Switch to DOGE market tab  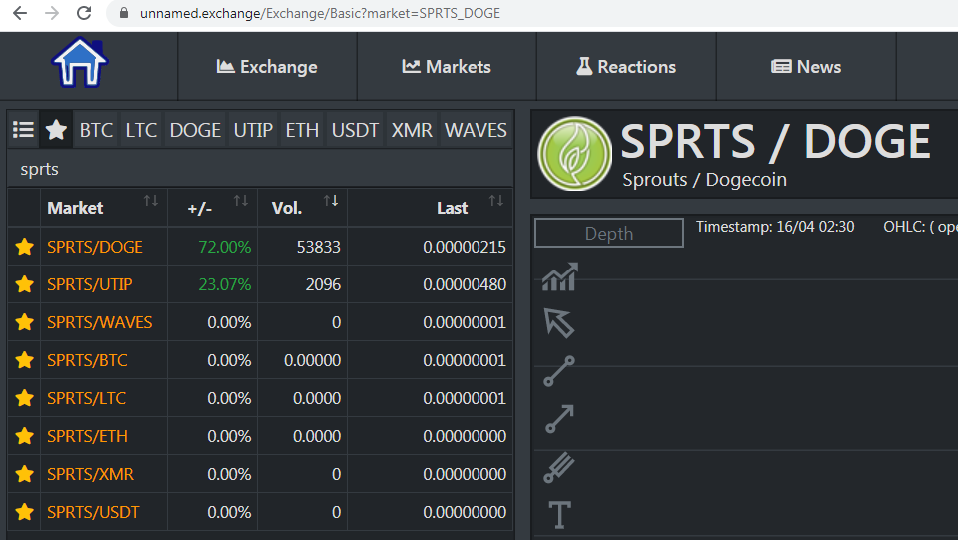[195, 130]
